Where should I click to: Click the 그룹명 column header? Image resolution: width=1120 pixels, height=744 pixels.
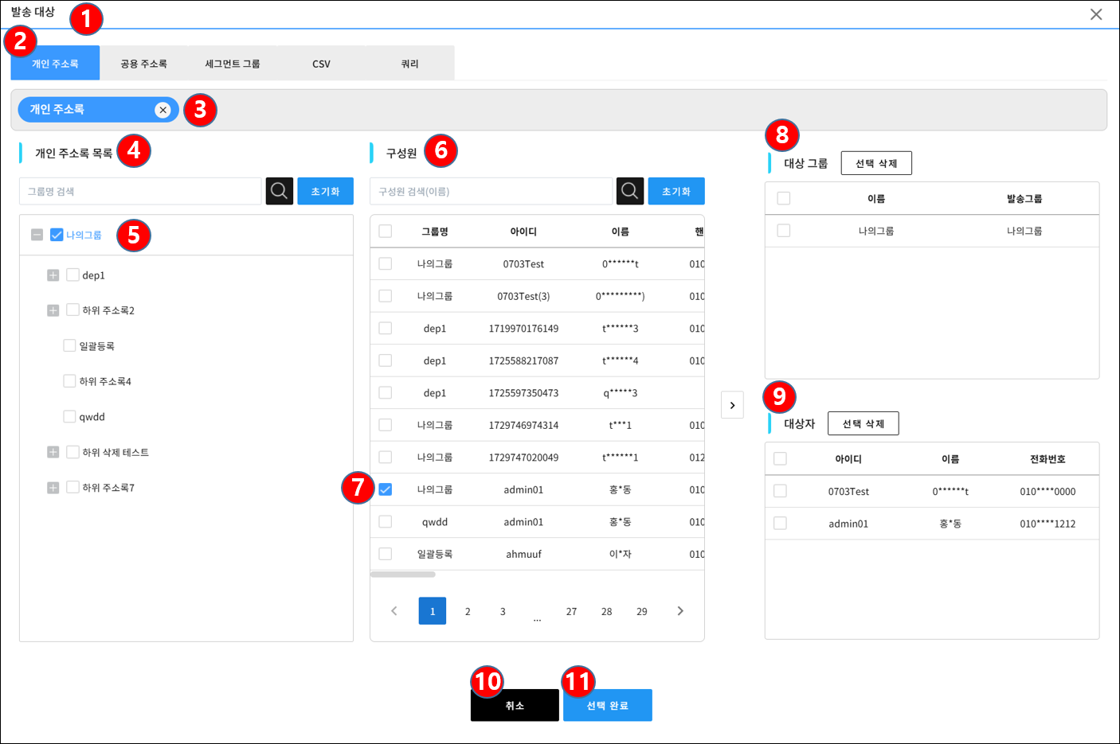[435, 232]
